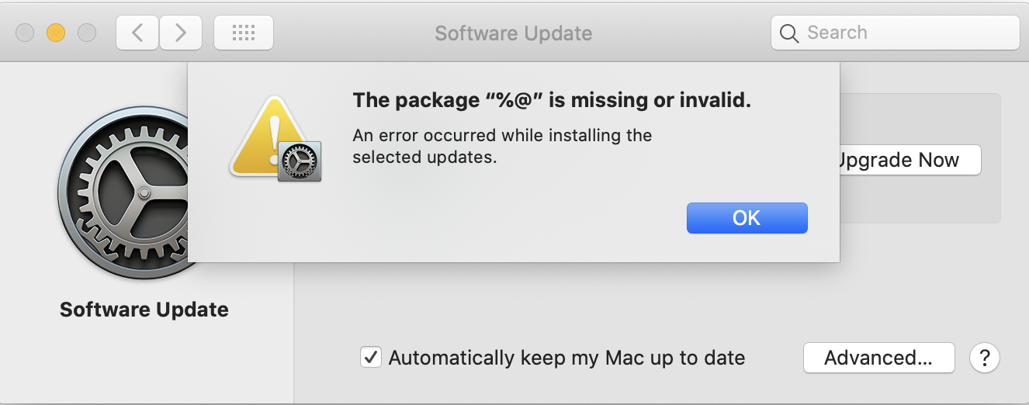Open help with the question mark button

pyautogui.click(x=985, y=358)
